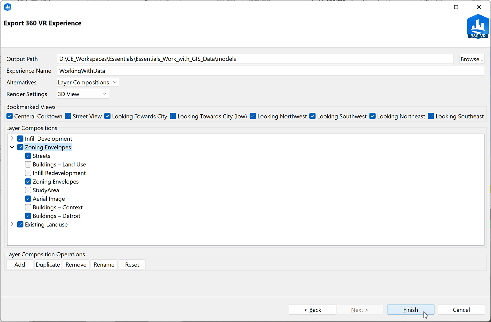Image resolution: width=491 pixels, height=322 pixels.
Task: Toggle the Looking Northwest bookmark checkbox
Action: point(253,116)
